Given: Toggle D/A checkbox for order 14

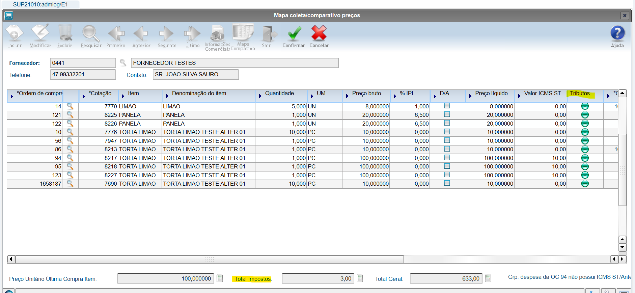Looking at the screenshot, I should click(447, 106).
